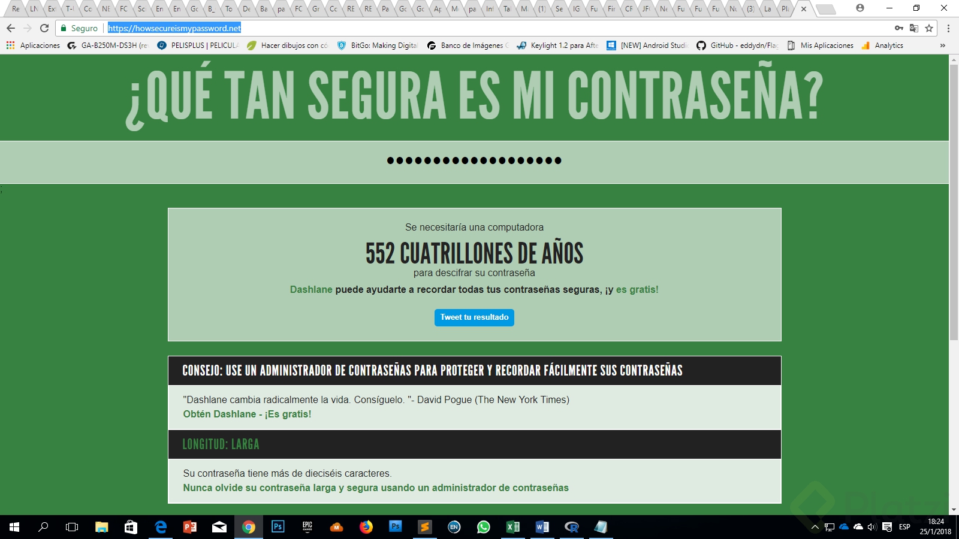Open WhatsApp from the taskbar
Screen dimensions: 959x539
(484, 527)
